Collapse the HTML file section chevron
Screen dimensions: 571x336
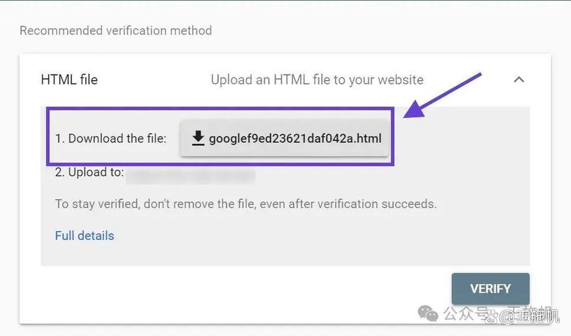tap(519, 79)
